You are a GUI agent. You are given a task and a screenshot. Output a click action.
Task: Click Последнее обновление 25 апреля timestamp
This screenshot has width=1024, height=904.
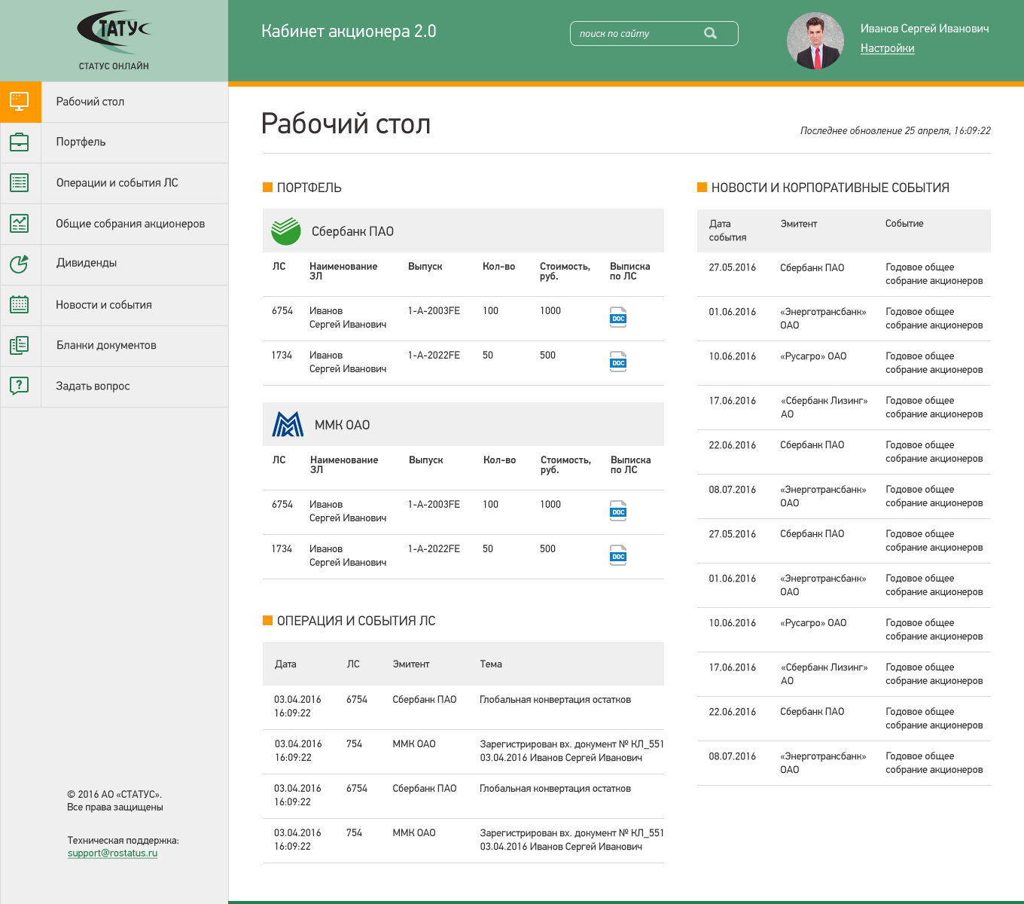(x=895, y=130)
